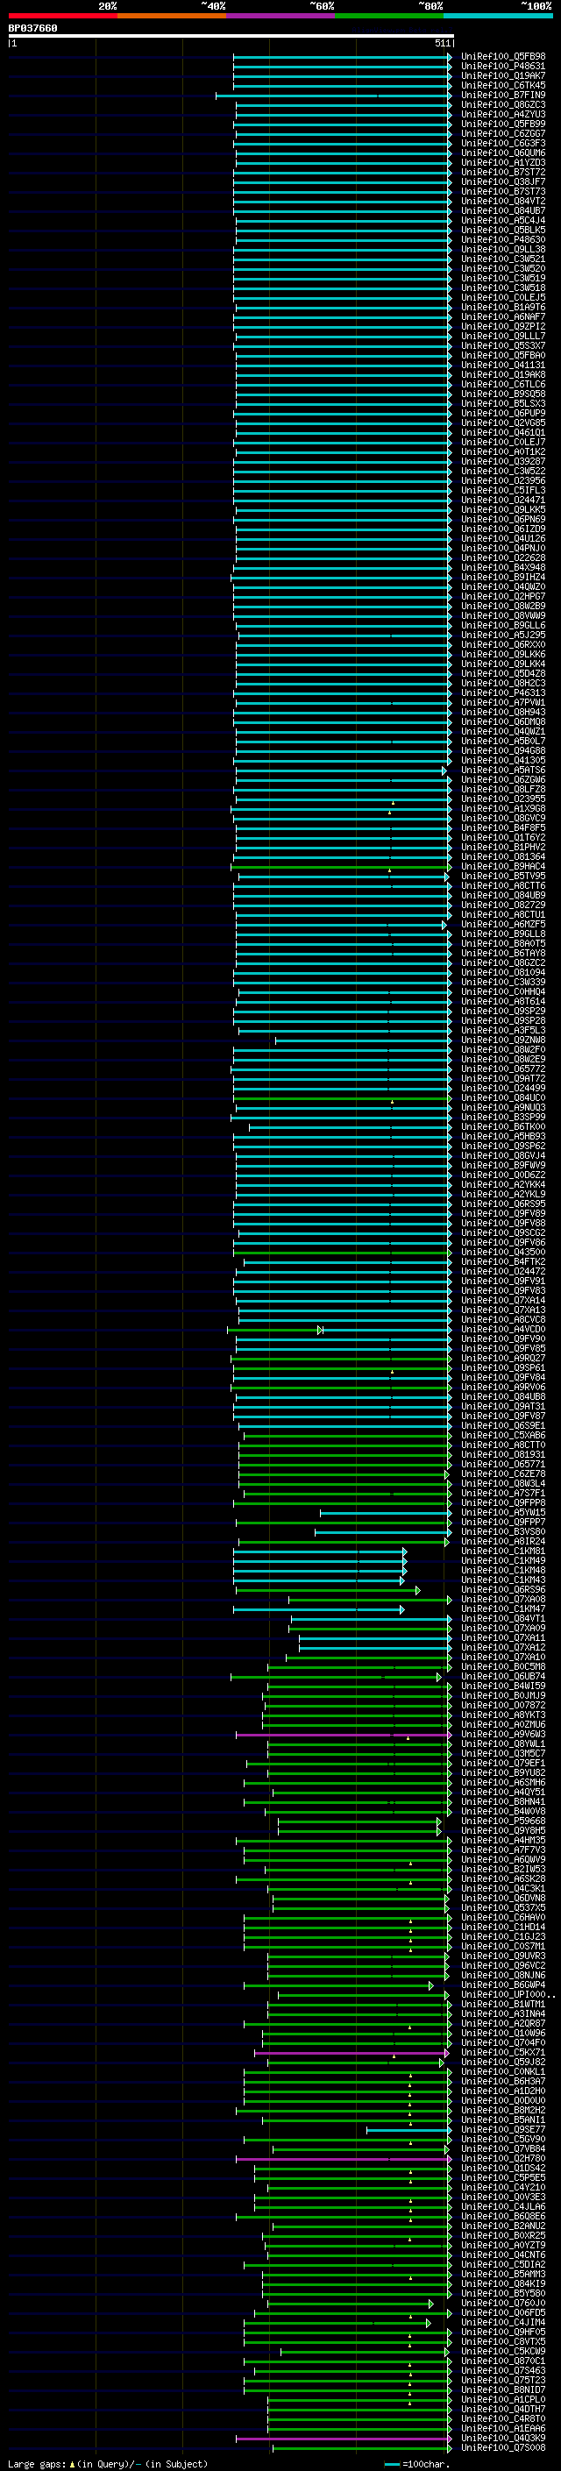Screen dimensions: 561x2471
Task: Click the purple ~60% identity legend bar
Action: (281, 16)
